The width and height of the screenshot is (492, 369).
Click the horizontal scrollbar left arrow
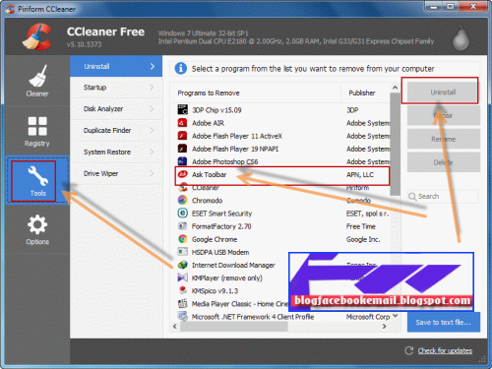175,326
